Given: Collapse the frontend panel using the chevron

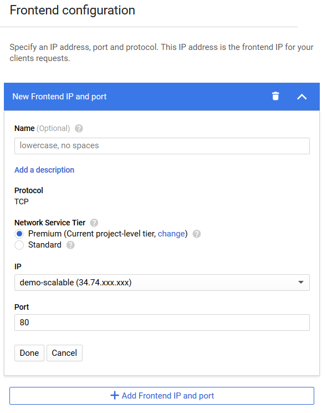Looking at the screenshot, I should pyautogui.click(x=302, y=97).
